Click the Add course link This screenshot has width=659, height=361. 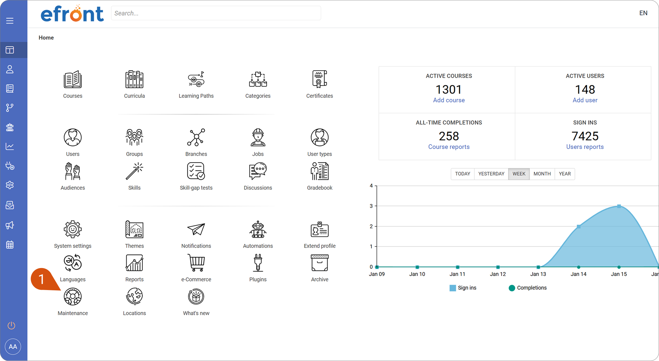[x=449, y=100]
